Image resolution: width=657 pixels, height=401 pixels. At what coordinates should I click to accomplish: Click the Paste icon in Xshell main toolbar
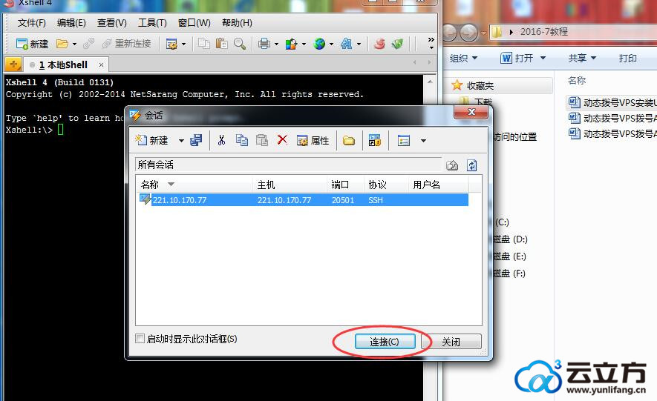pyautogui.click(x=222, y=43)
